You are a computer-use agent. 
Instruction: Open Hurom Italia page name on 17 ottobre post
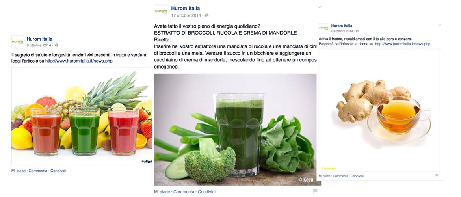click(x=186, y=8)
